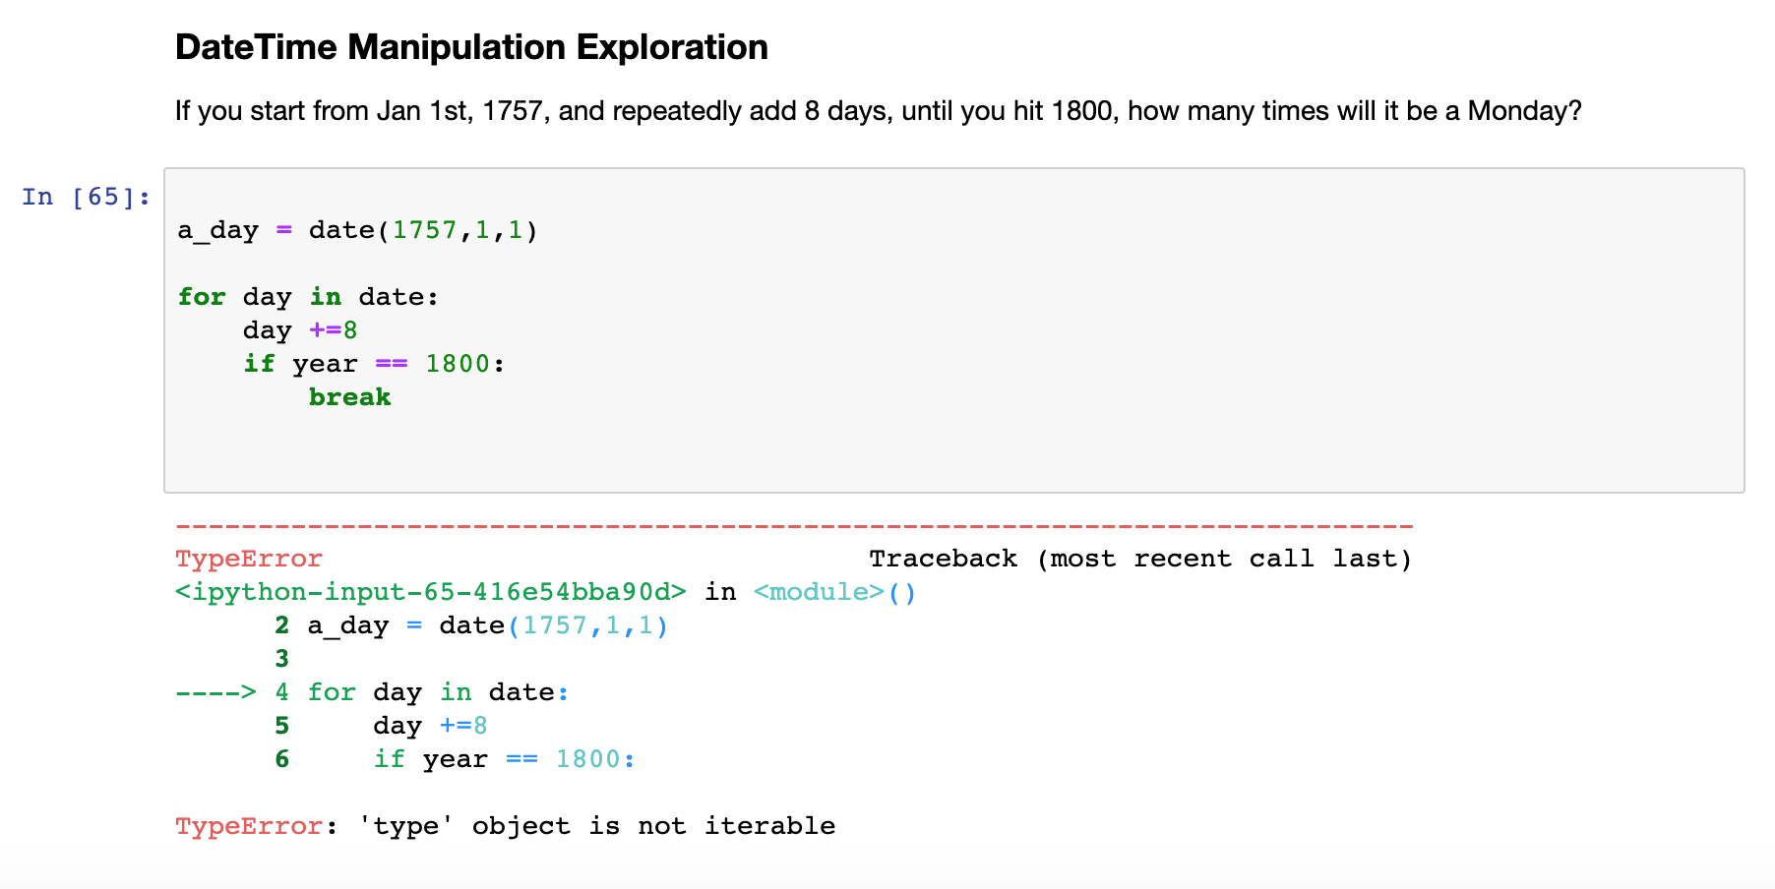
Task: Click the DateTime Manipulation Exploration heading
Action: pos(470,46)
